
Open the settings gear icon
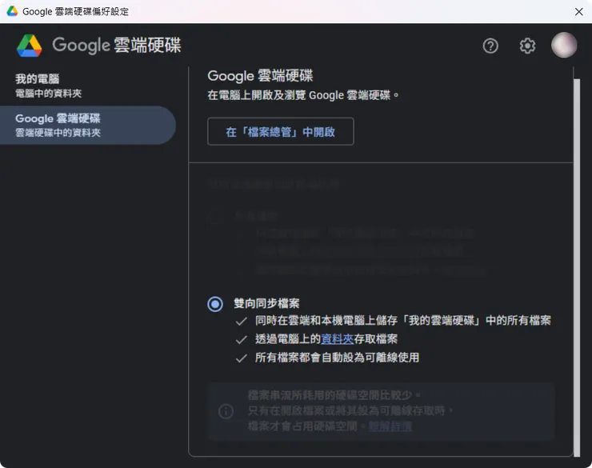pyautogui.click(x=527, y=46)
